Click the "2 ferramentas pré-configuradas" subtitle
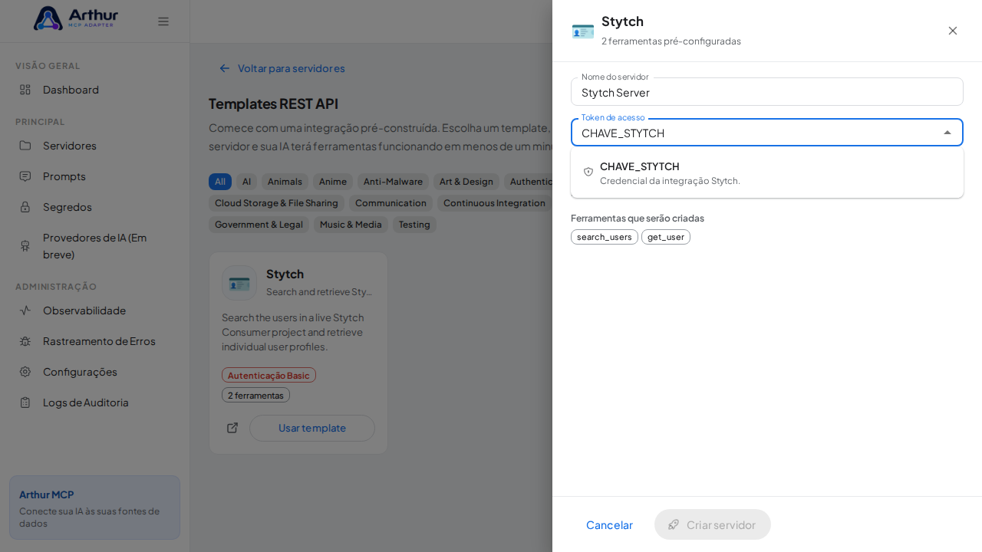Viewport: 982px width, 552px height. point(671,41)
